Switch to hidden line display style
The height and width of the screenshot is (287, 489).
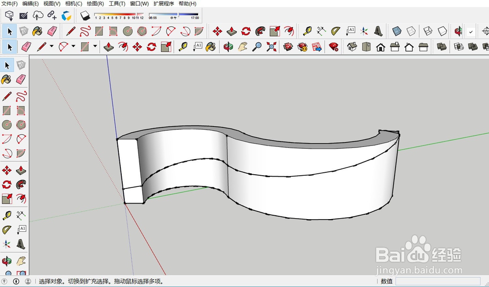[442, 31]
